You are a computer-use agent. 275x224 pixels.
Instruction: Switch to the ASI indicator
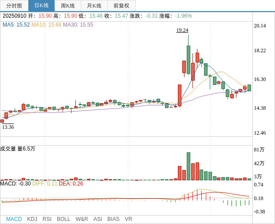click(98, 219)
